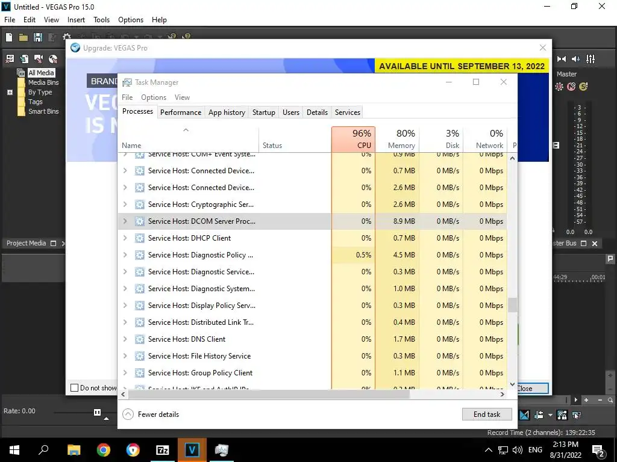Click the timeline zoom-out minus button

pos(600,400)
